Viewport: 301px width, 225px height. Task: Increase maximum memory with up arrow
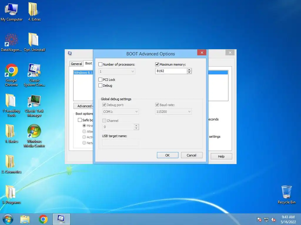point(189,70)
